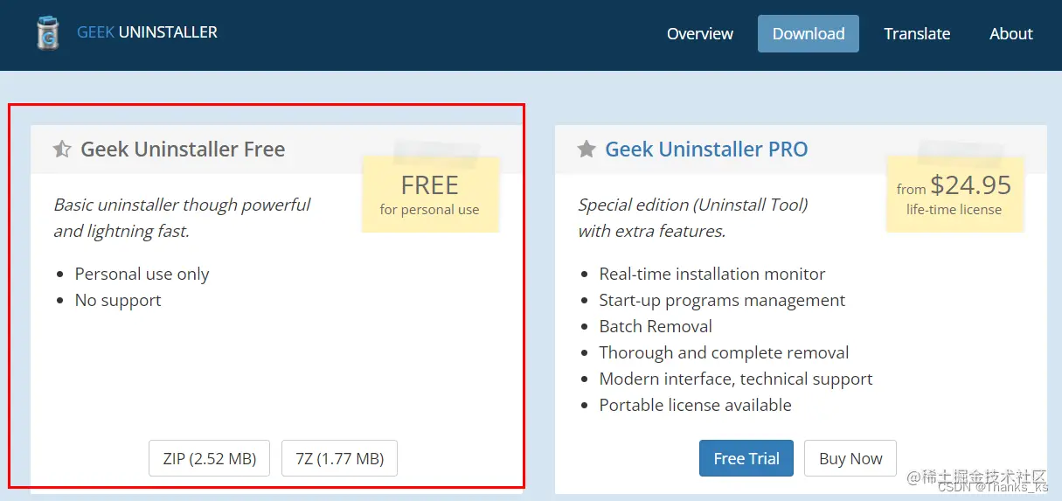
Task: Select the Download tab in navigation
Action: pyautogui.click(x=809, y=33)
